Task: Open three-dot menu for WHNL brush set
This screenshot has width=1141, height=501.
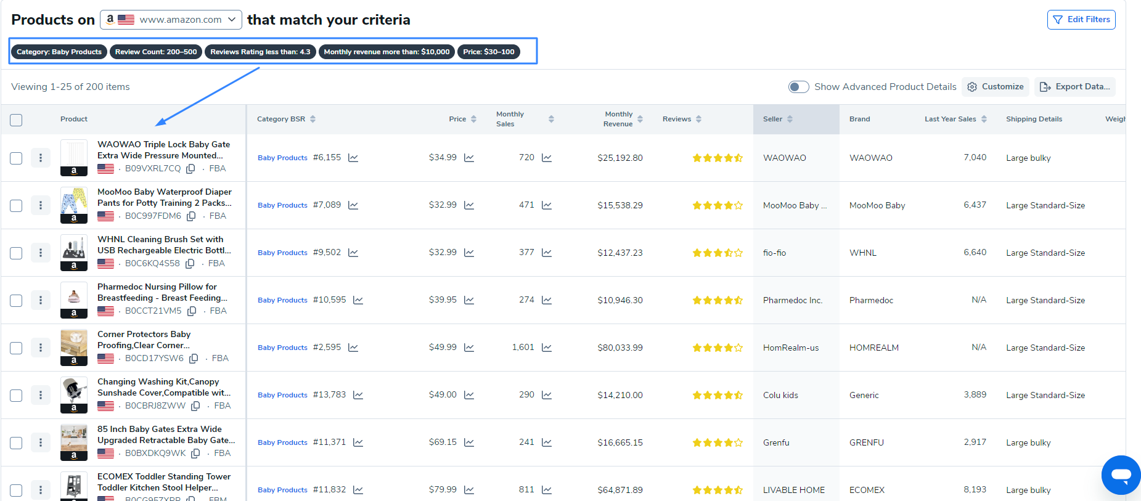Action: 41,253
